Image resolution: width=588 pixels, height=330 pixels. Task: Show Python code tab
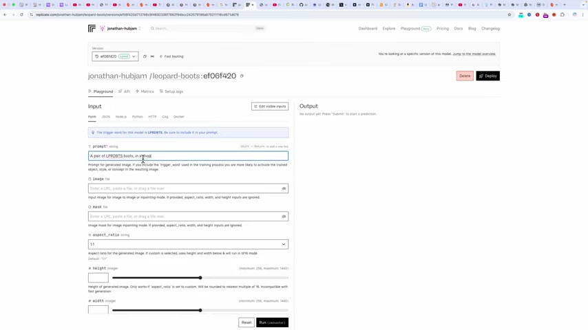pos(137,117)
